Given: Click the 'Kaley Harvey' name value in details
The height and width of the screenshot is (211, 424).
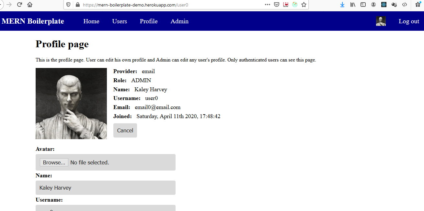Looking at the screenshot, I should point(151,89).
